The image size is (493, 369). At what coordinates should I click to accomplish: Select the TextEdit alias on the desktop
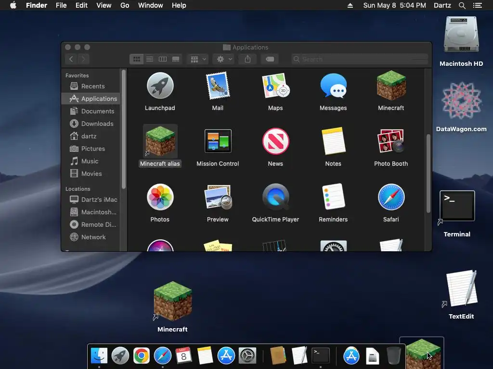pyautogui.click(x=462, y=288)
